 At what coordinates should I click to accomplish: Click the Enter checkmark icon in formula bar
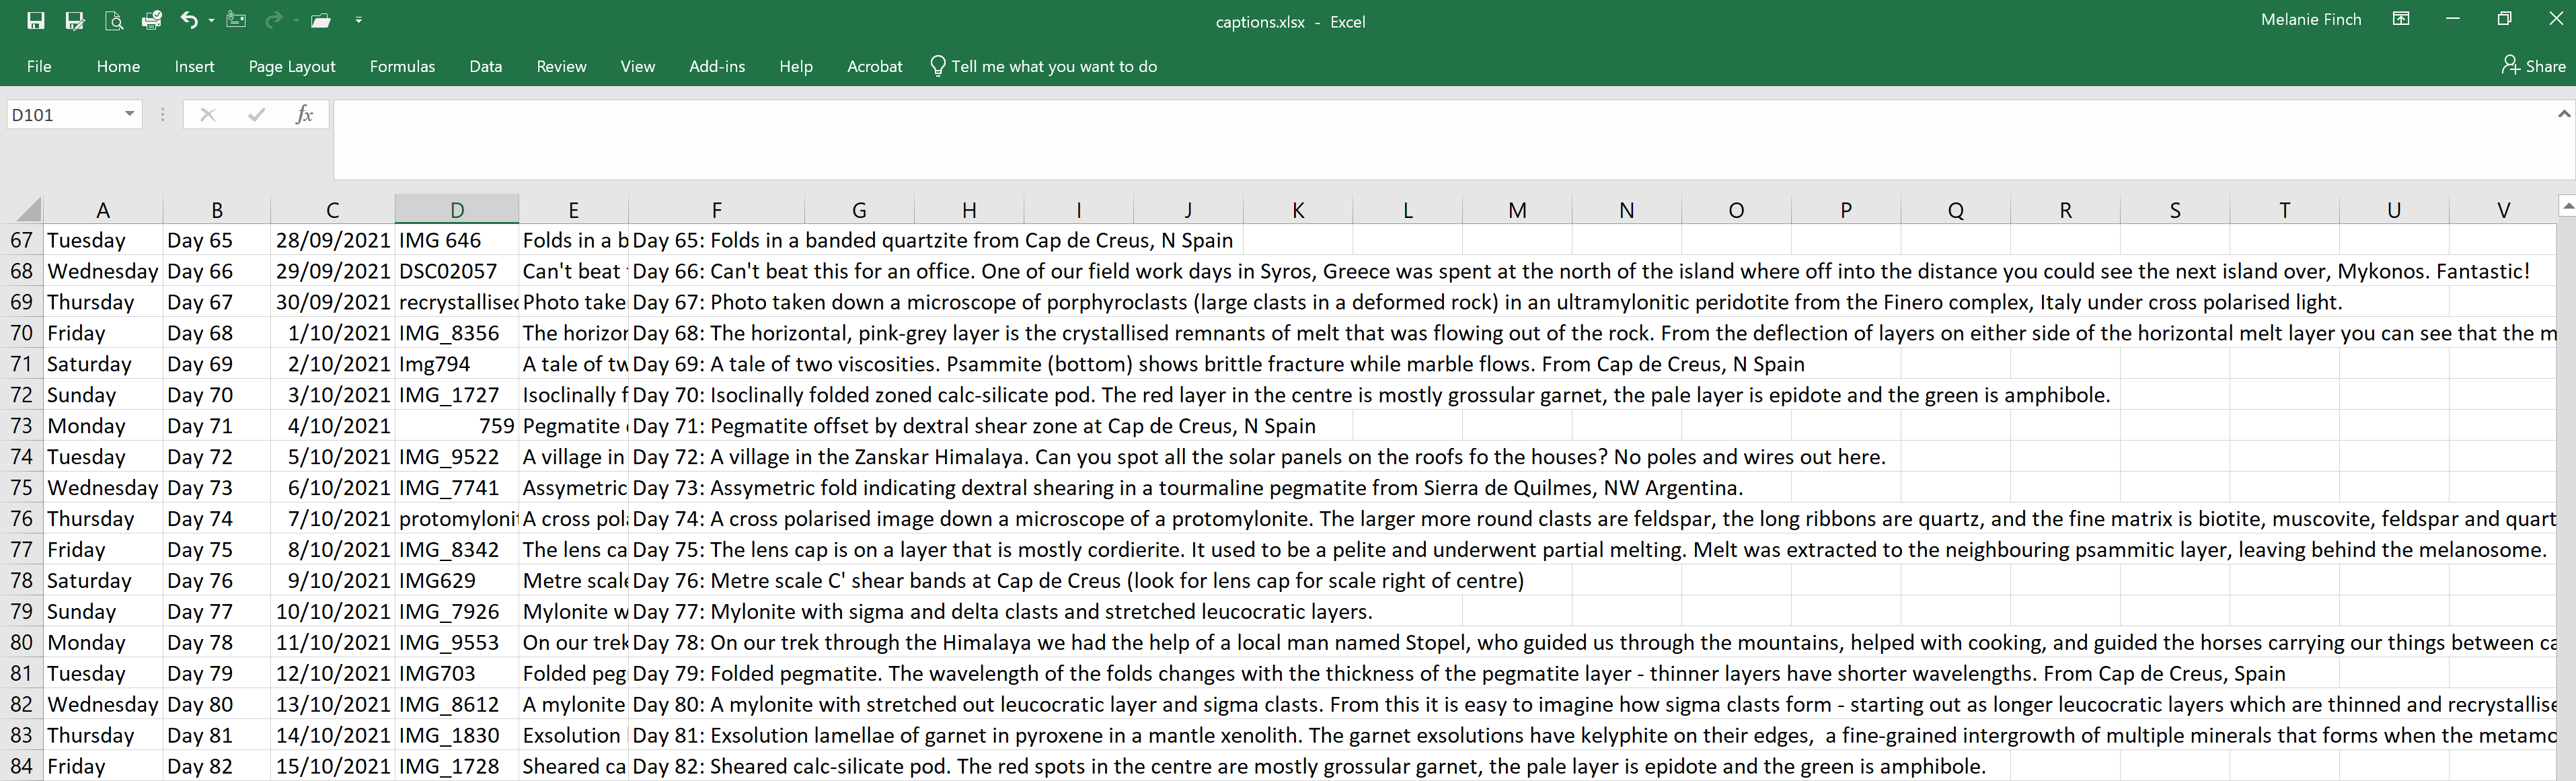pos(256,114)
